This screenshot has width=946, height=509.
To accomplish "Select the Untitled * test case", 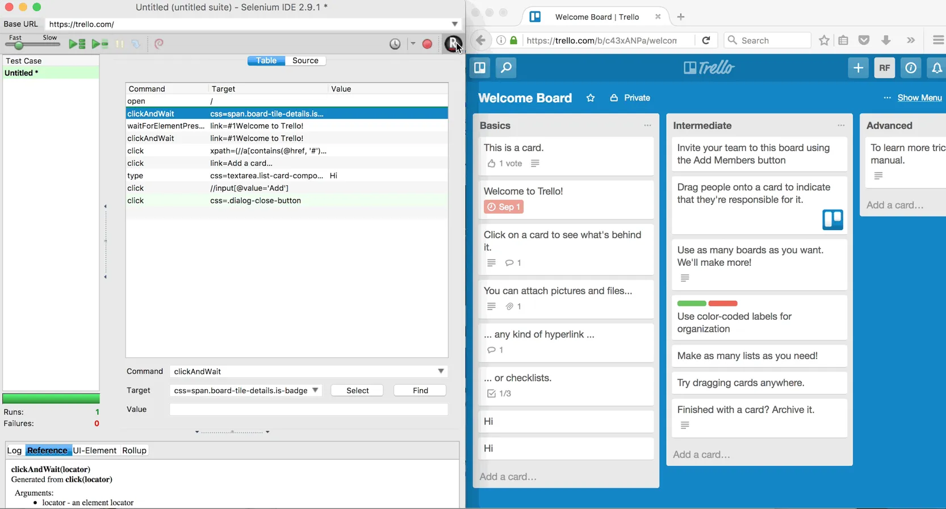I will point(51,73).
